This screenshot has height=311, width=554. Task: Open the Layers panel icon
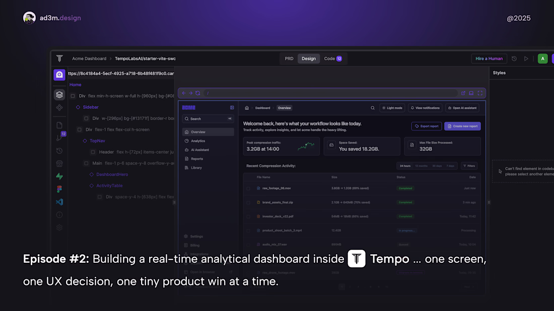59,94
